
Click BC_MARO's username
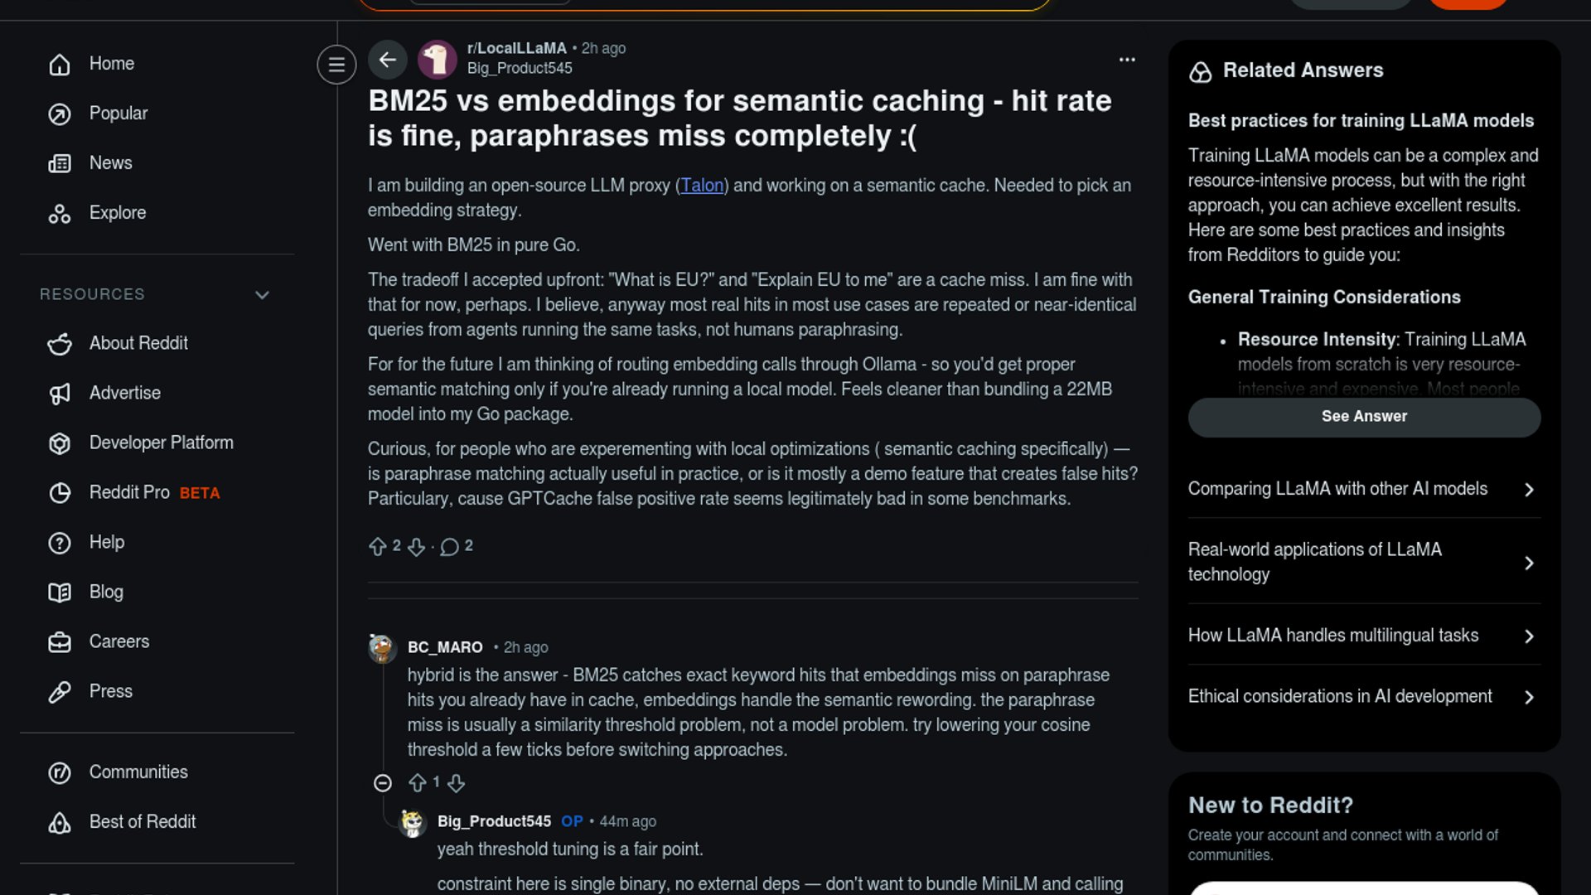[445, 647]
